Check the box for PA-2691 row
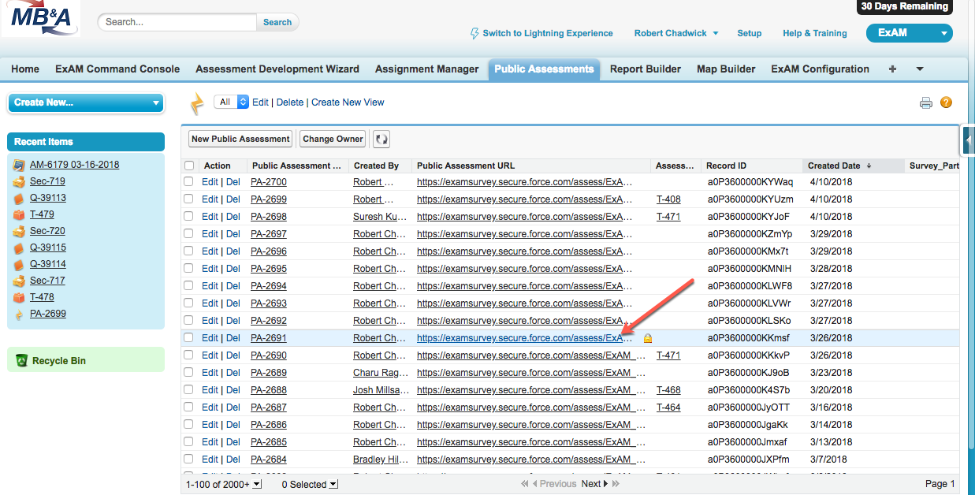Viewport: 975px width, 495px height. click(x=188, y=338)
